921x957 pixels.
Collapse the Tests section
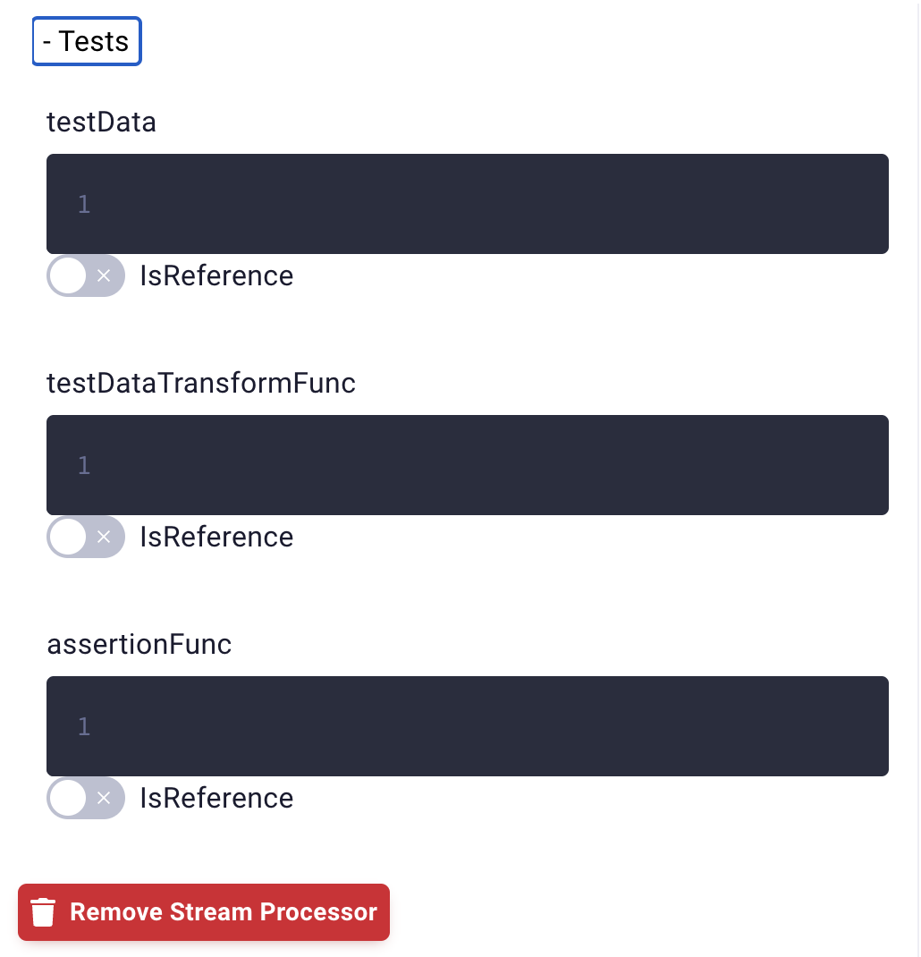click(x=87, y=41)
